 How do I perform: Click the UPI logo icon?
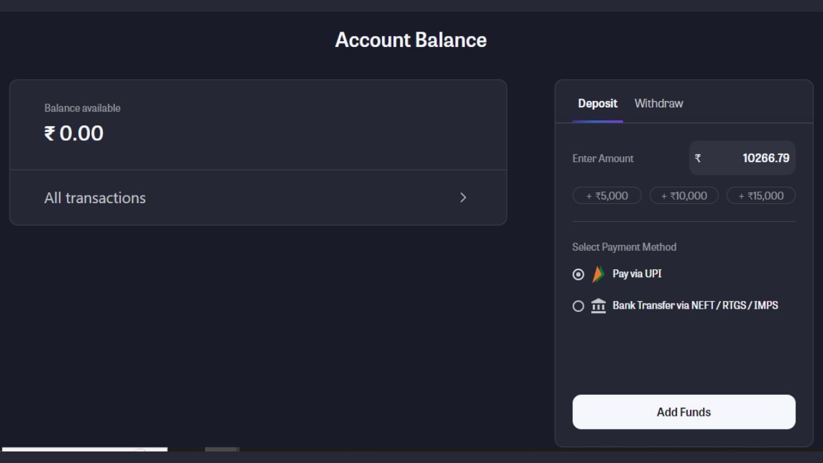(x=598, y=275)
